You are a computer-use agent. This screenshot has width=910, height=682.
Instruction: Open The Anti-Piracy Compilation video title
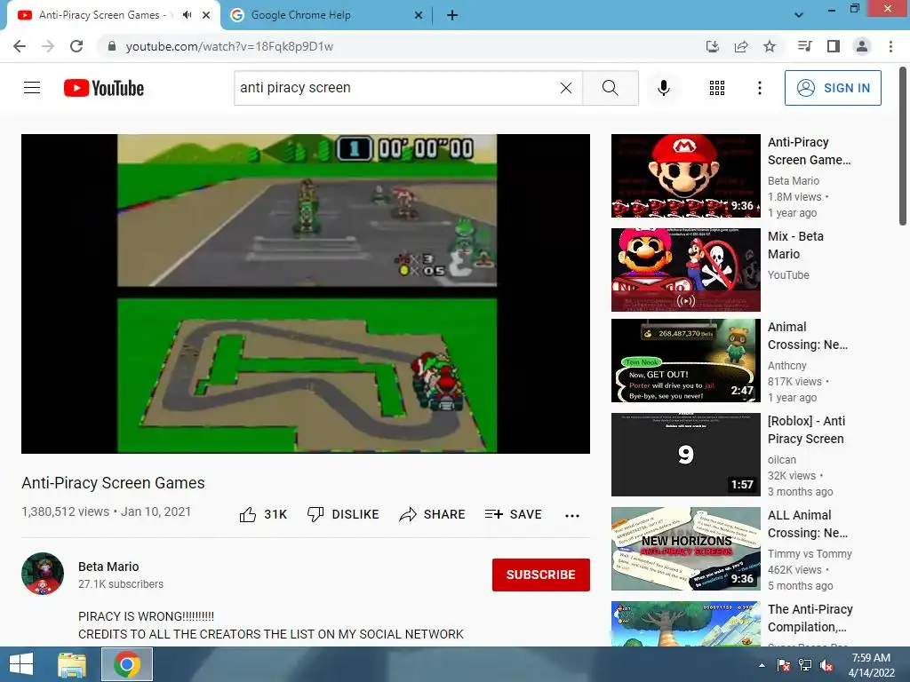tap(810, 618)
